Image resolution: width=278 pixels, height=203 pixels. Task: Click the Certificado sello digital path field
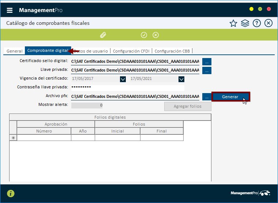pos(135,62)
